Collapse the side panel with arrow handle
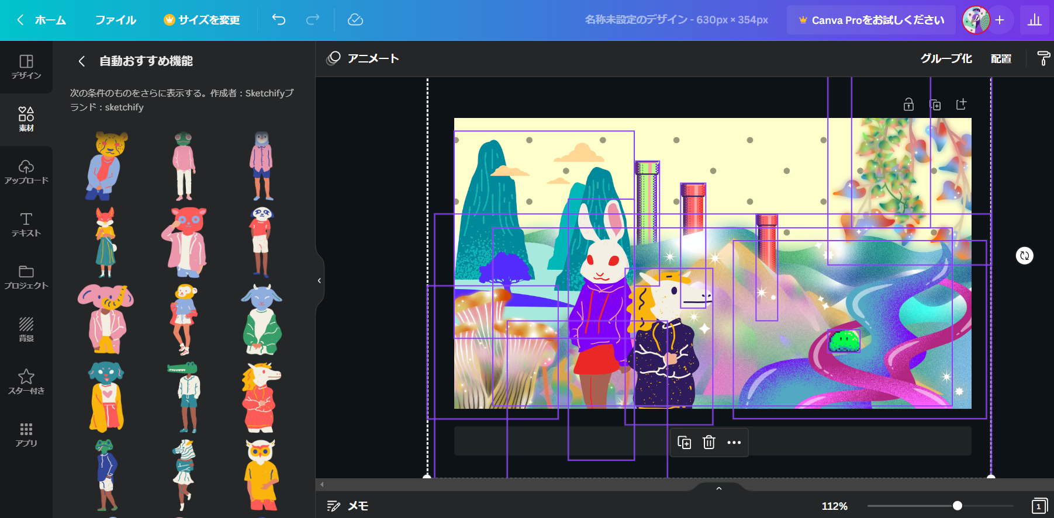Screen dimensions: 1054x518 tap(319, 281)
